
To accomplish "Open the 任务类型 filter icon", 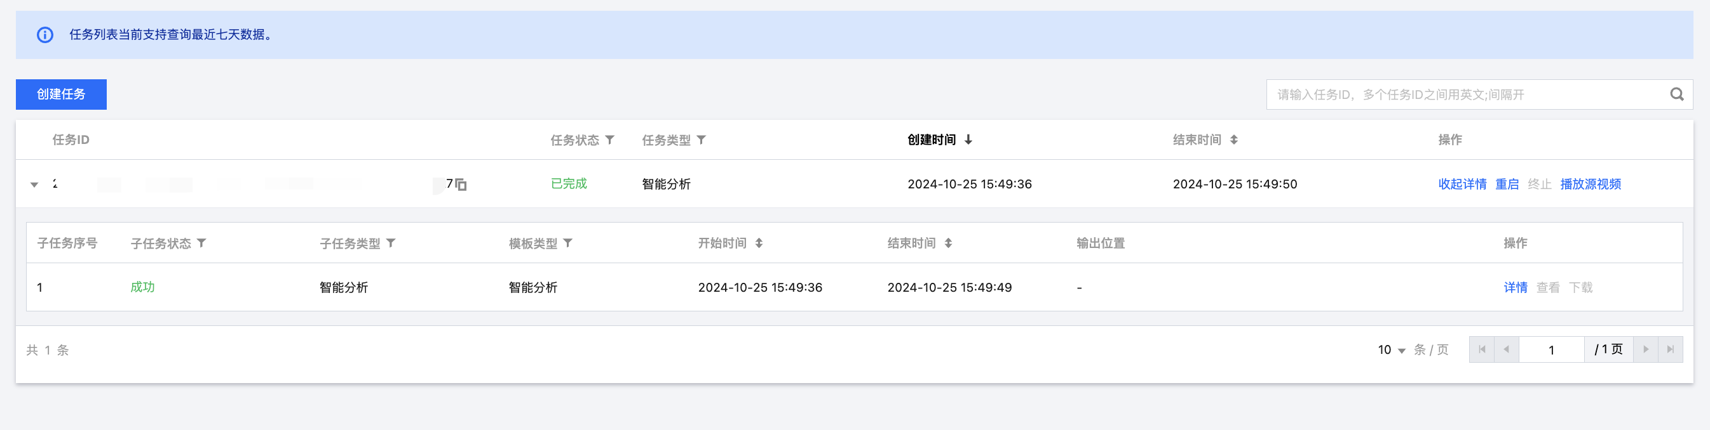I will [x=701, y=140].
